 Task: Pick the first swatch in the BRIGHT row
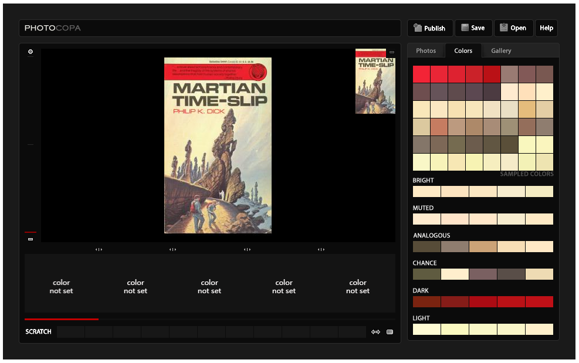tap(426, 191)
